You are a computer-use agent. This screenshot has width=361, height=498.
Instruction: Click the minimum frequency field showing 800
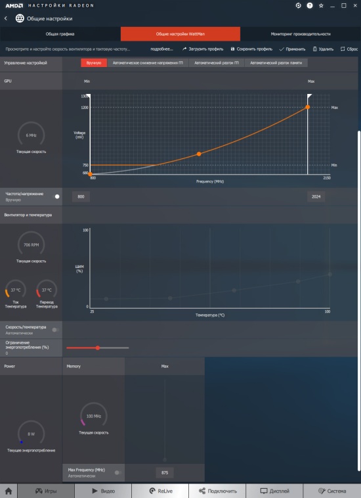point(81,196)
